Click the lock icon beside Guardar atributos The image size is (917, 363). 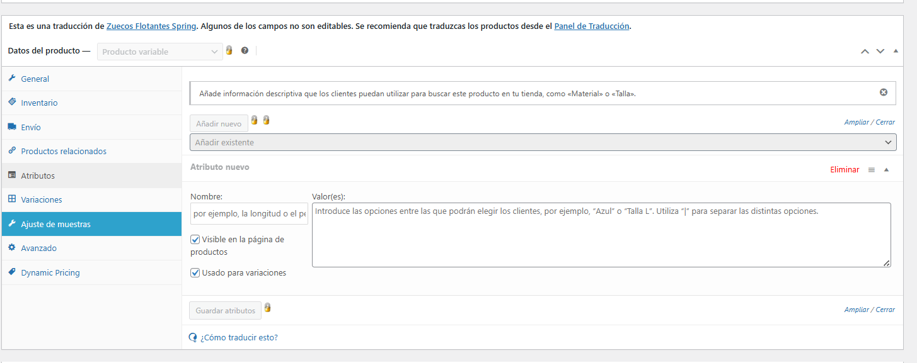(267, 308)
